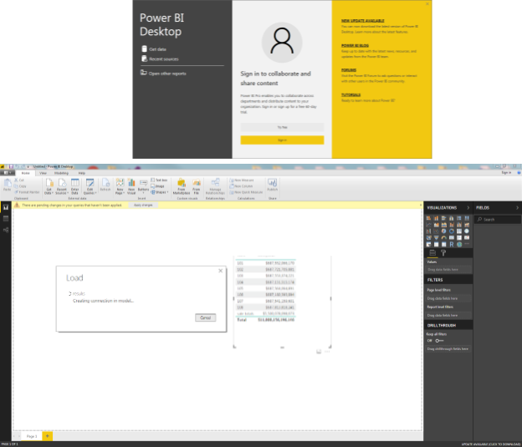The height and width of the screenshot is (447, 522).
Task: Select the Donut chart visual
Action: click(452, 231)
